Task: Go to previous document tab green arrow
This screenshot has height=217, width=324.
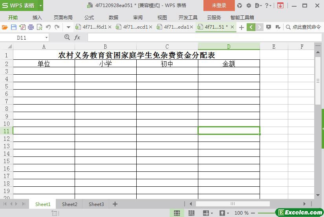Action: pyautogui.click(x=251, y=27)
